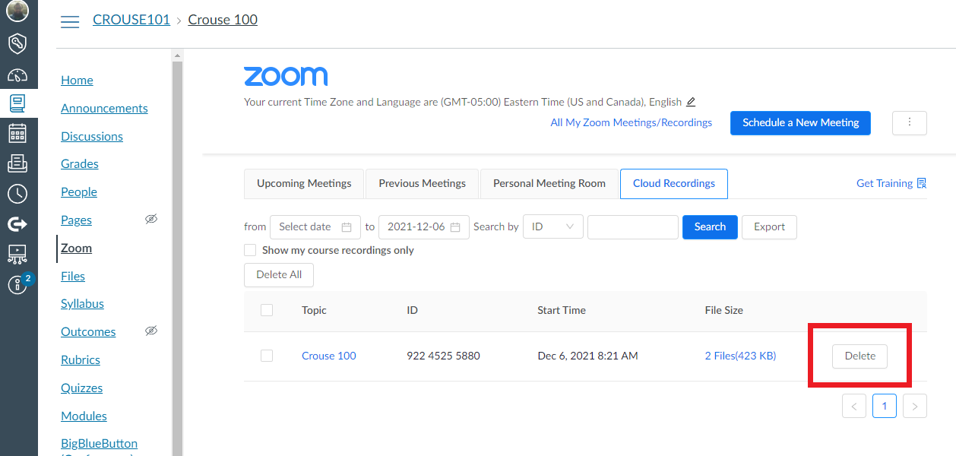Click the Export button

coord(769,226)
